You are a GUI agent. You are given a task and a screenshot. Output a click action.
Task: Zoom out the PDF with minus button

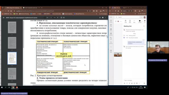[51, 18]
